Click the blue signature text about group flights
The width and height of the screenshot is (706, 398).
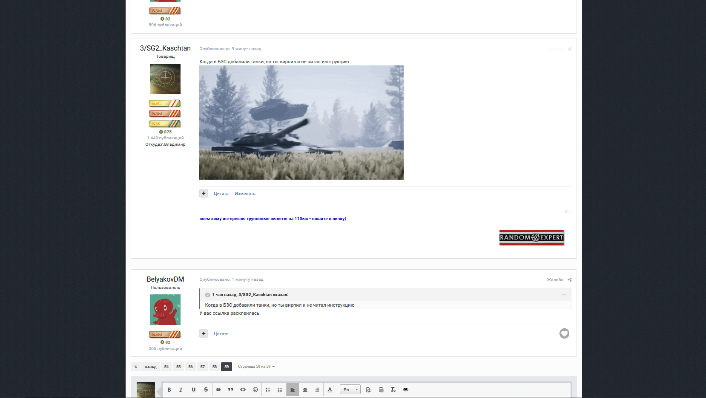[273, 219]
